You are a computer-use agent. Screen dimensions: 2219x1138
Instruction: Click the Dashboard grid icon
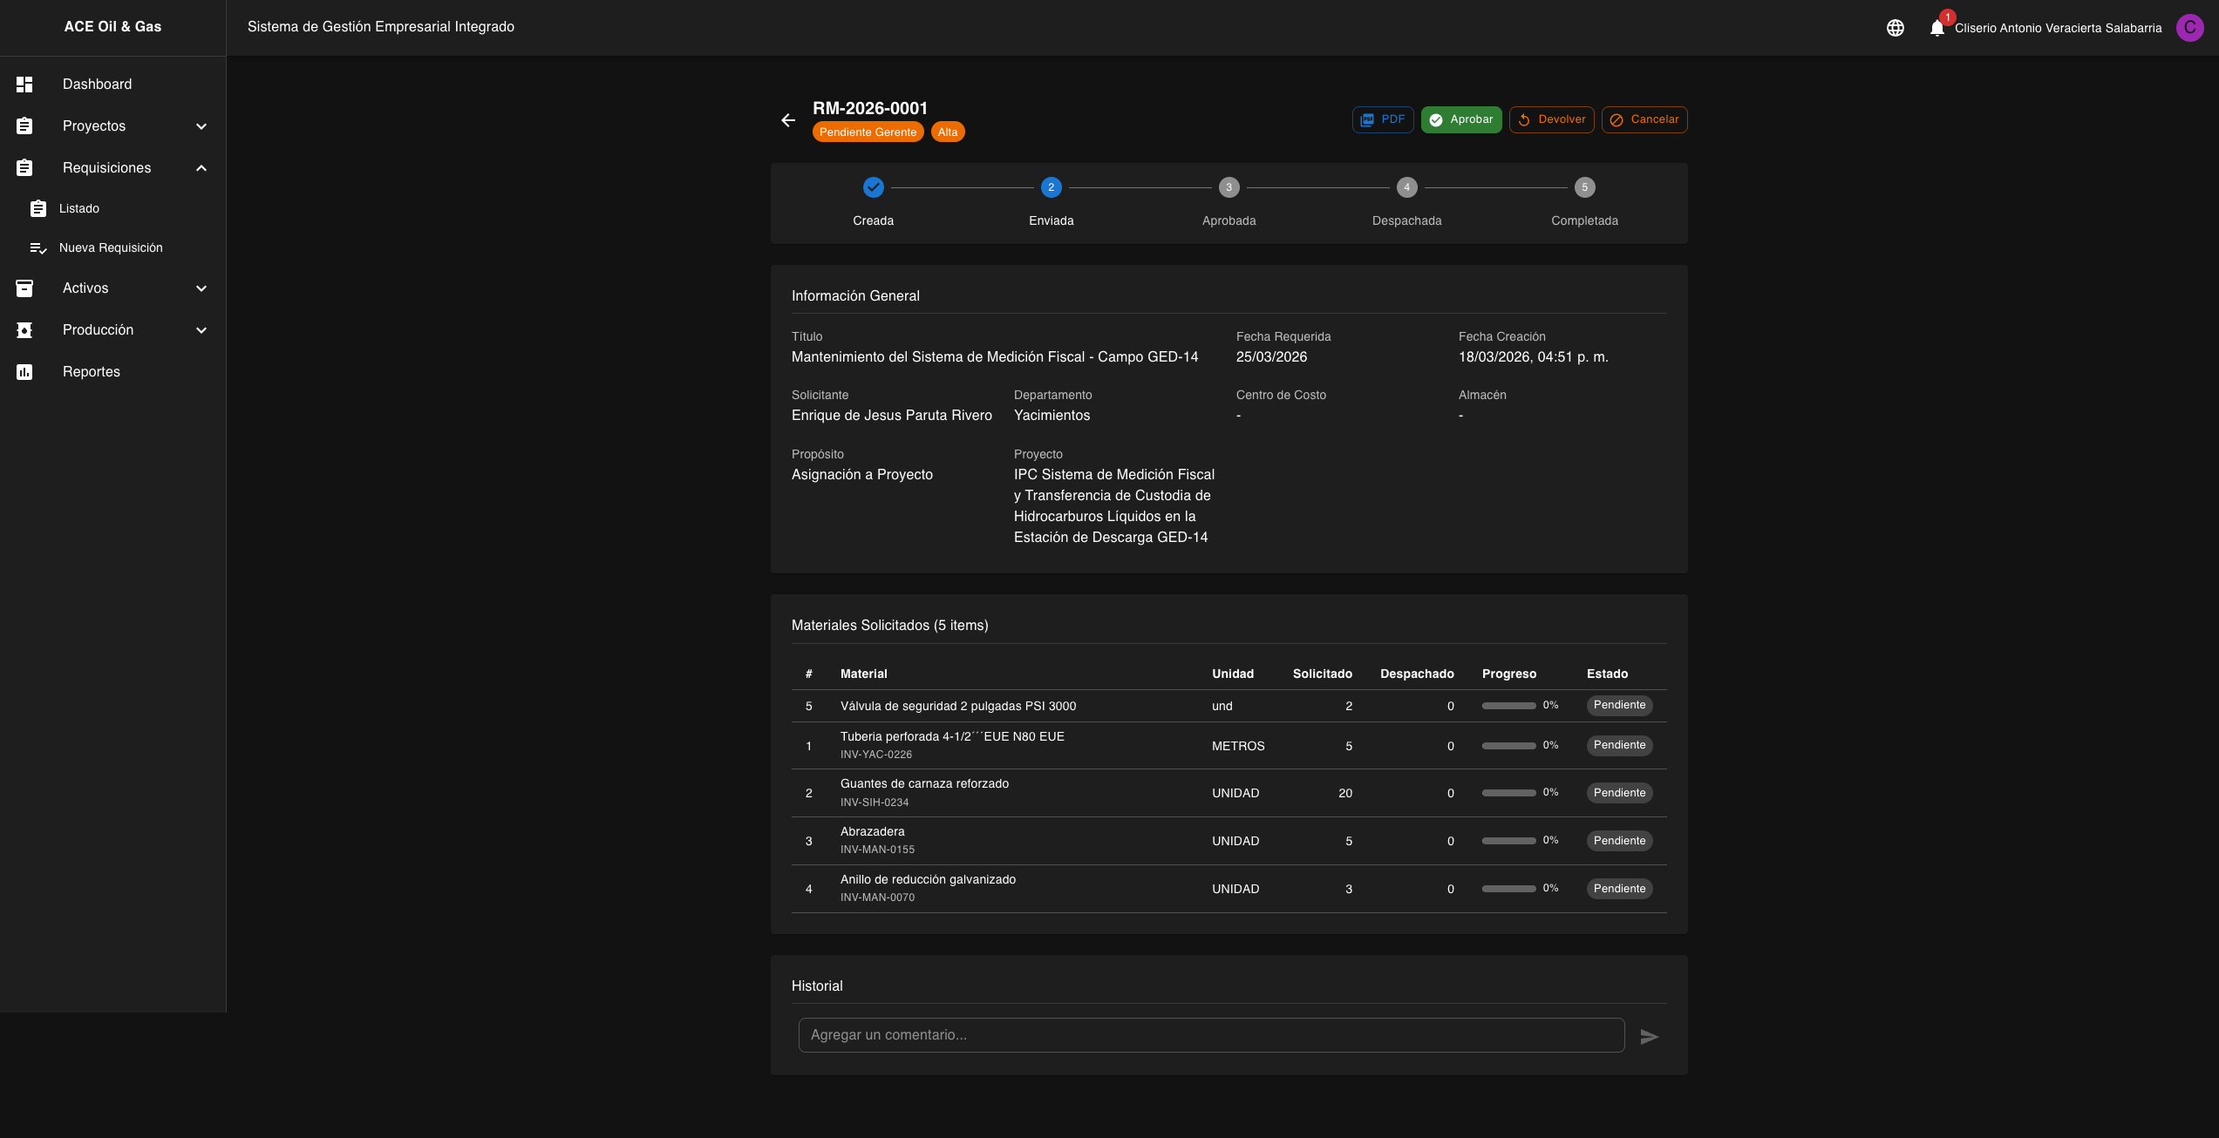(24, 85)
